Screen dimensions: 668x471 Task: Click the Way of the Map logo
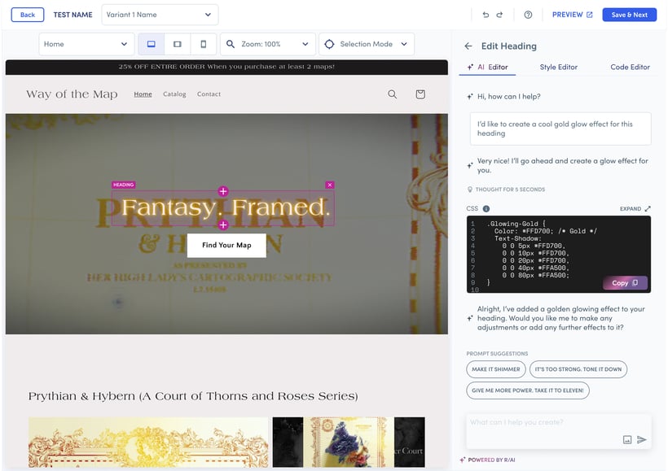[72, 94]
